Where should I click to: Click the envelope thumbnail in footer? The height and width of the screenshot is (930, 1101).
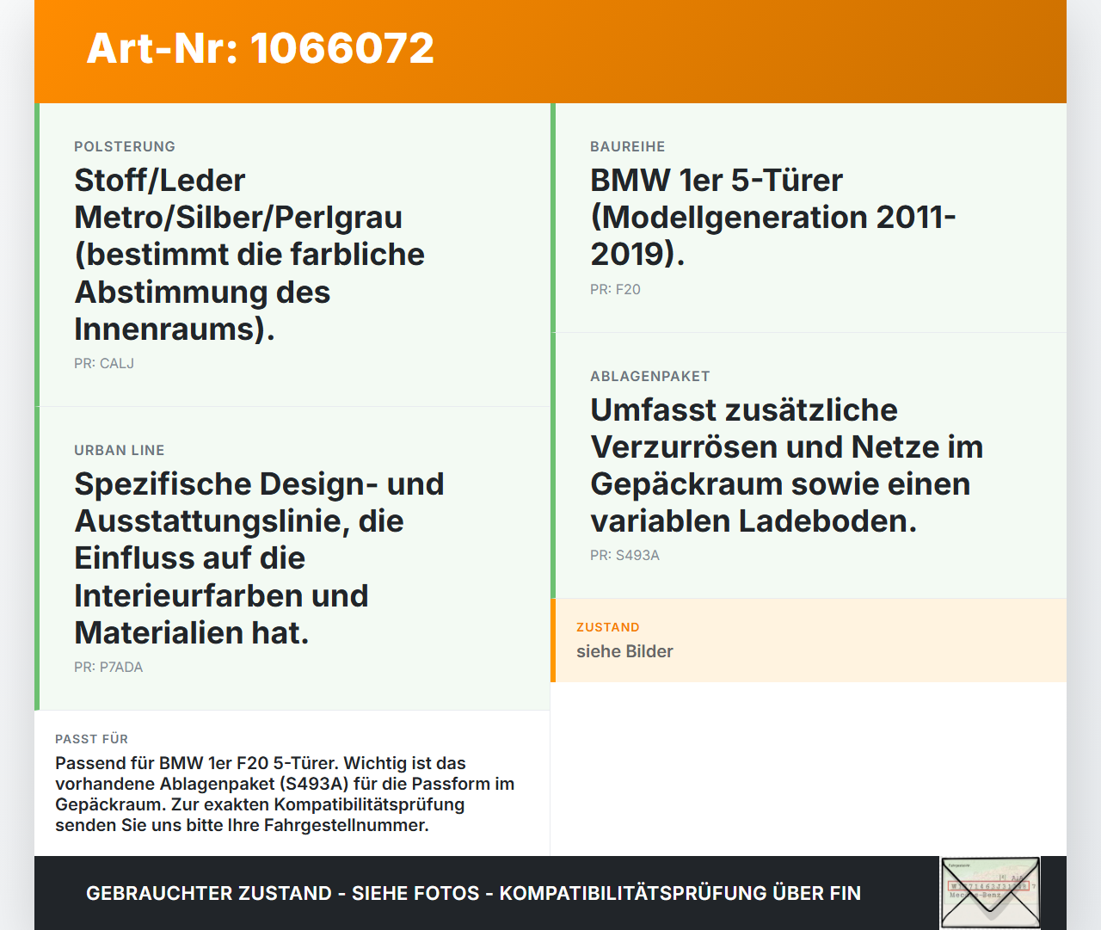[990, 893]
